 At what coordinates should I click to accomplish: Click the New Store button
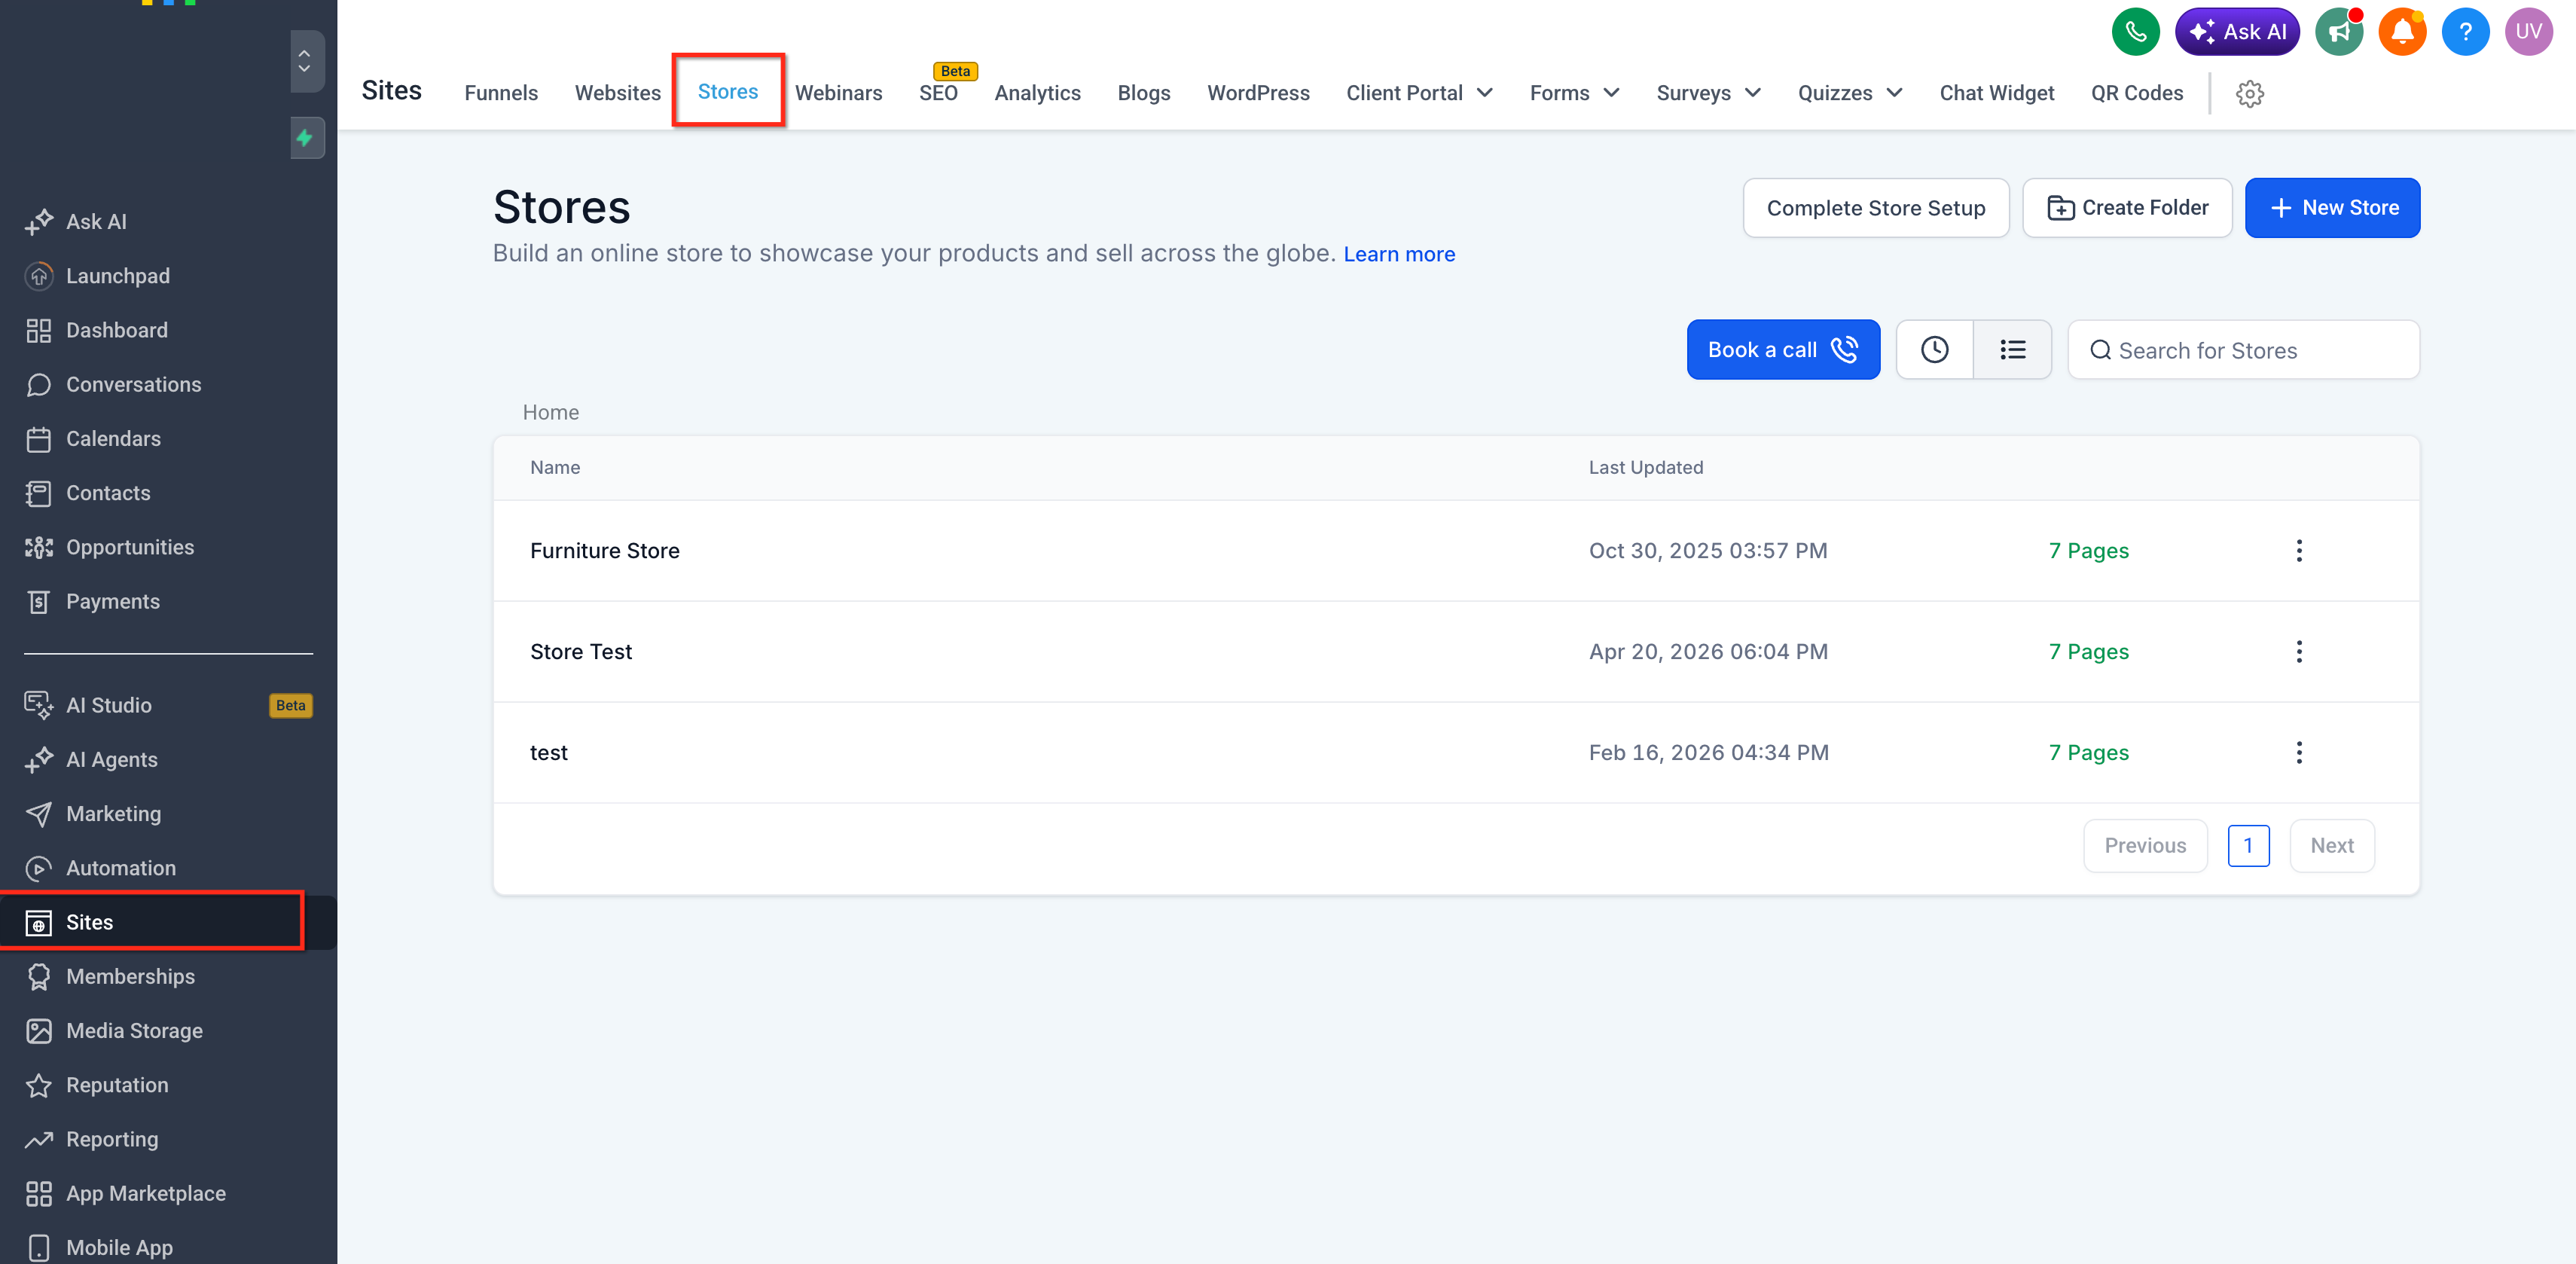(x=2332, y=208)
